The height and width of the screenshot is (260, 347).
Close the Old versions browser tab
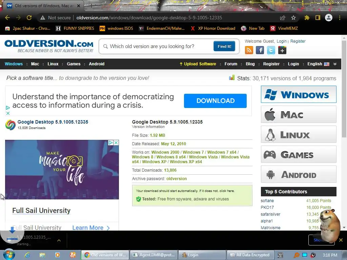click(x=79, y=6)
